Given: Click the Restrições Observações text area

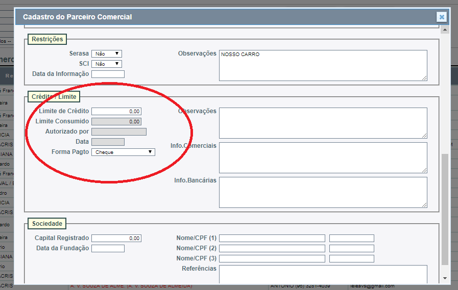Looking at the screenshot, I should [323, 65].
